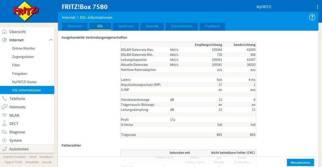Click the Empfangsrichtung column header
Viewport: 322px width, 167px height.
click(208, 45)
